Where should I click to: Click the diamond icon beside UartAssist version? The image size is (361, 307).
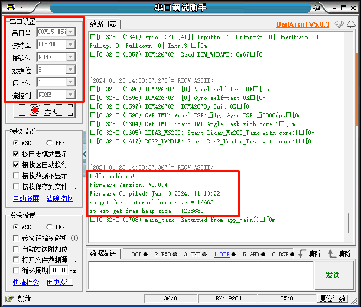pyautogui.click(x=339, y=24)
